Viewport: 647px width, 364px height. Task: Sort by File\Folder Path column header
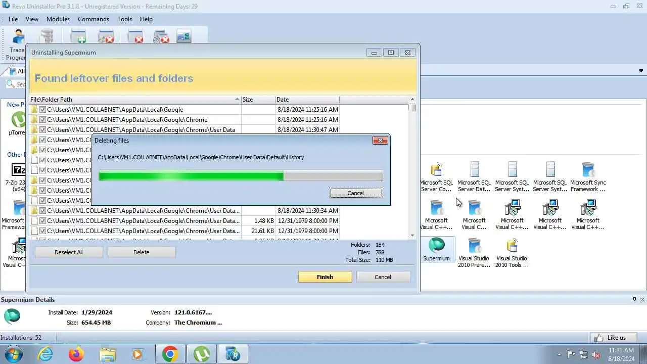135,100
